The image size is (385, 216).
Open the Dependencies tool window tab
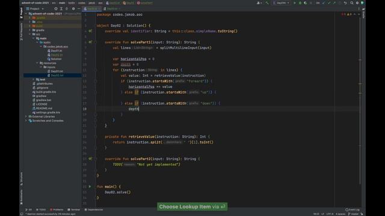(x=94, y=209)
